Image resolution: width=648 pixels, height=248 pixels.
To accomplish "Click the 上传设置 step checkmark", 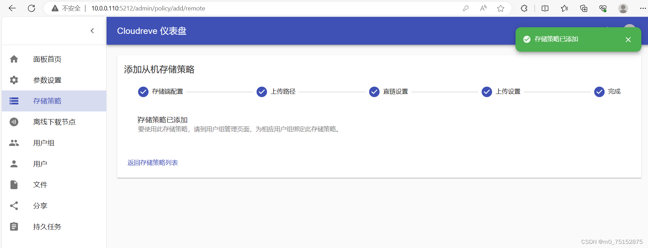I will [487, 92].
